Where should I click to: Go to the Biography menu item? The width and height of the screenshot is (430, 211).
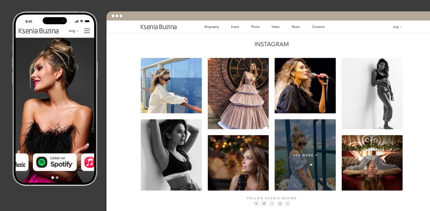point(212,27)
